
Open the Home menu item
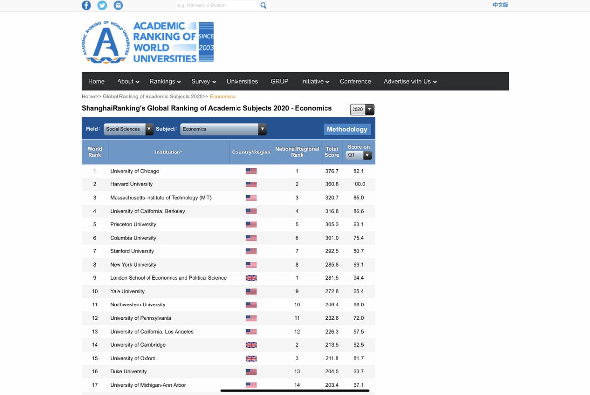[x=96, y=81]
